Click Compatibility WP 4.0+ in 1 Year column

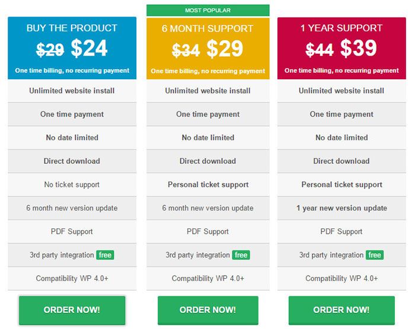[341, 278]
